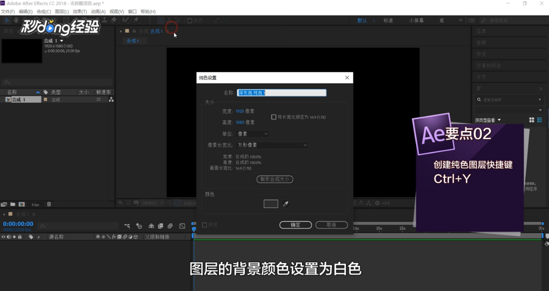Click the motion blur icon in timeline
The width and height of the screenshot is (549, 291).
pyautogui.click(x=170, y=226)
